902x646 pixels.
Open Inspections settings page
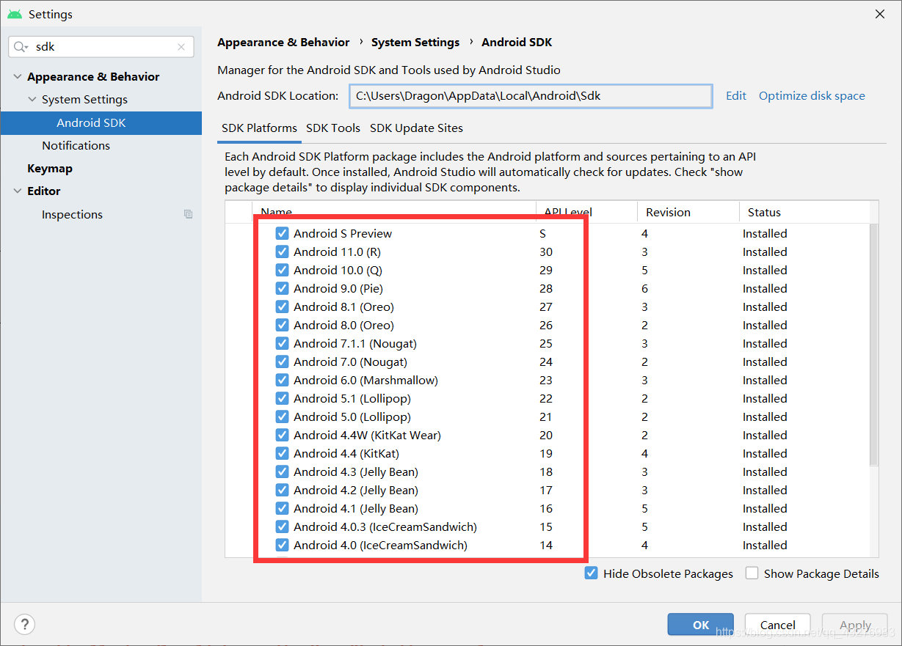[x=72, y=214]
